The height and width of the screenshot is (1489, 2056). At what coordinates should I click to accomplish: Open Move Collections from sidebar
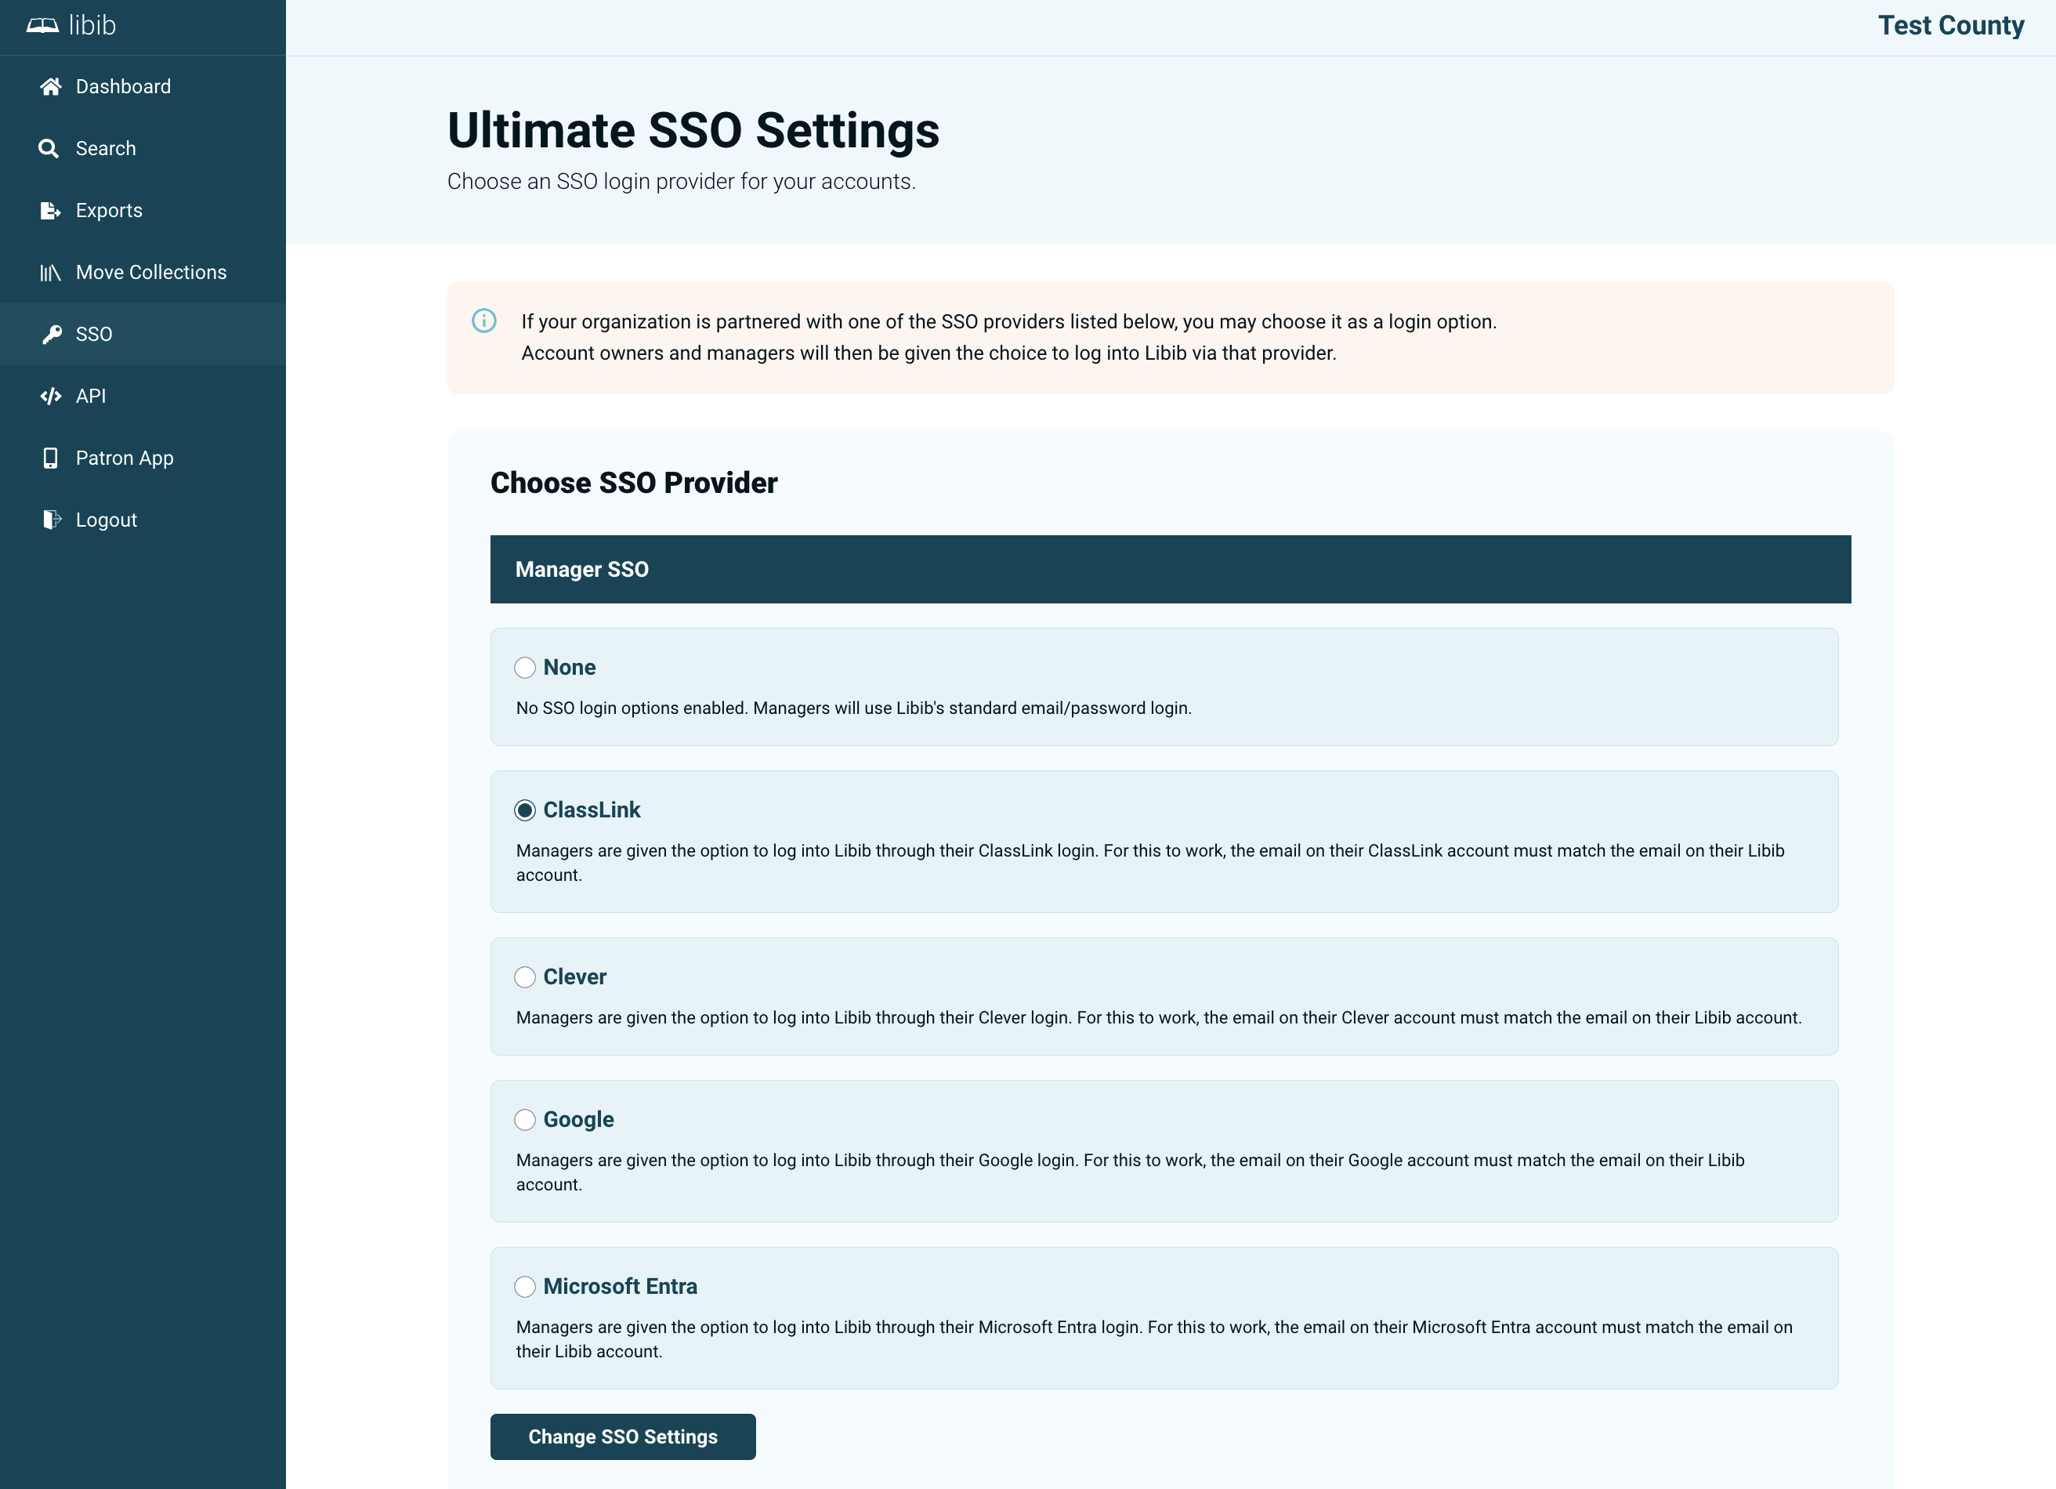tap(143, 272)
